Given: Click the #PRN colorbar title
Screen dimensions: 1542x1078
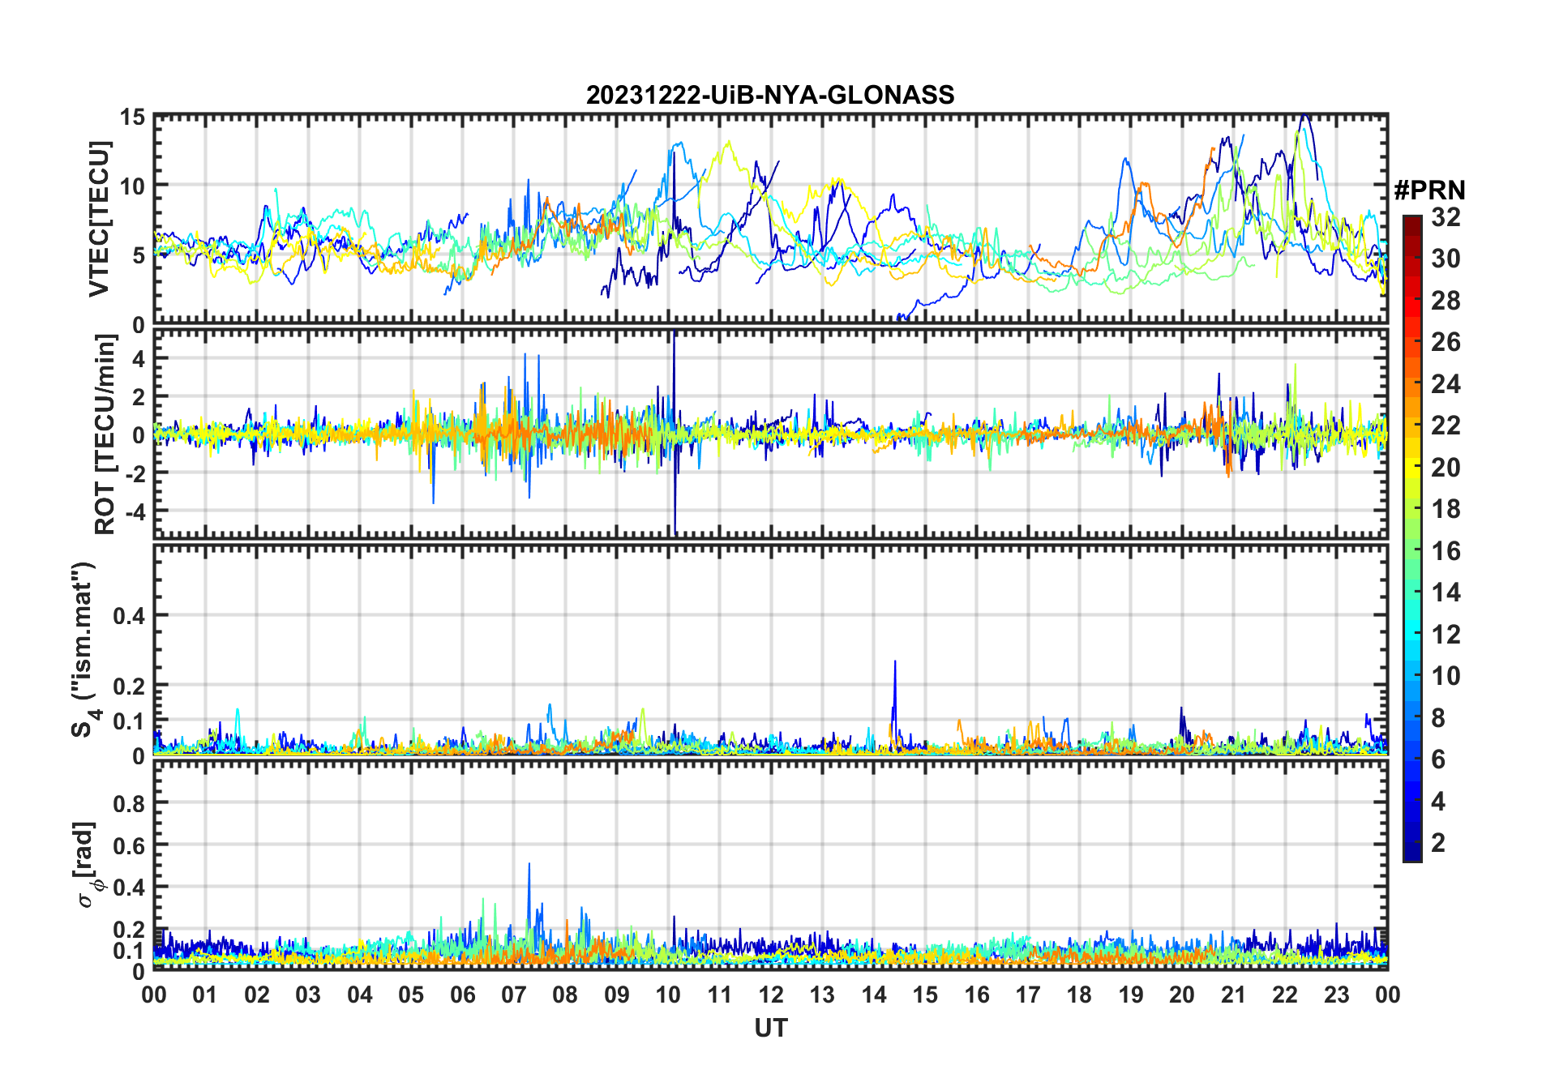Looking at the screenshot, I should pos(1429,190).
